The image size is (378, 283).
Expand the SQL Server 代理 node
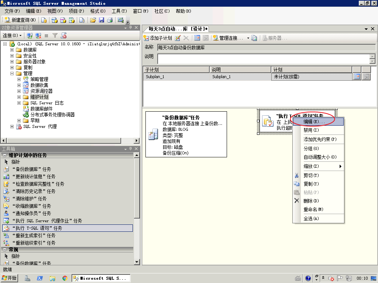point(12,127)
